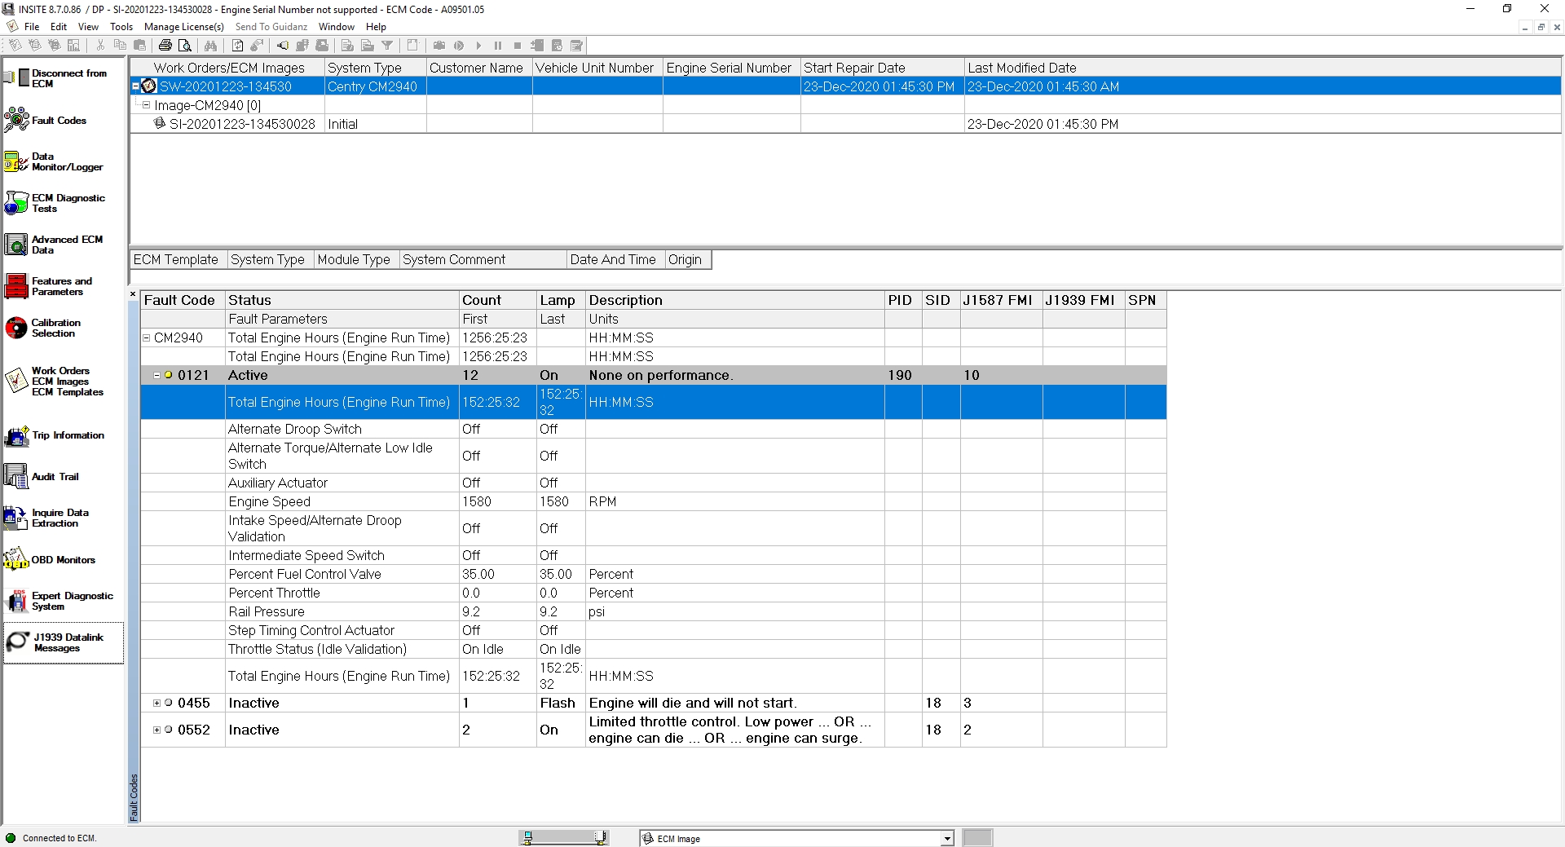Click the Print toolbar icon

[165, 46]
